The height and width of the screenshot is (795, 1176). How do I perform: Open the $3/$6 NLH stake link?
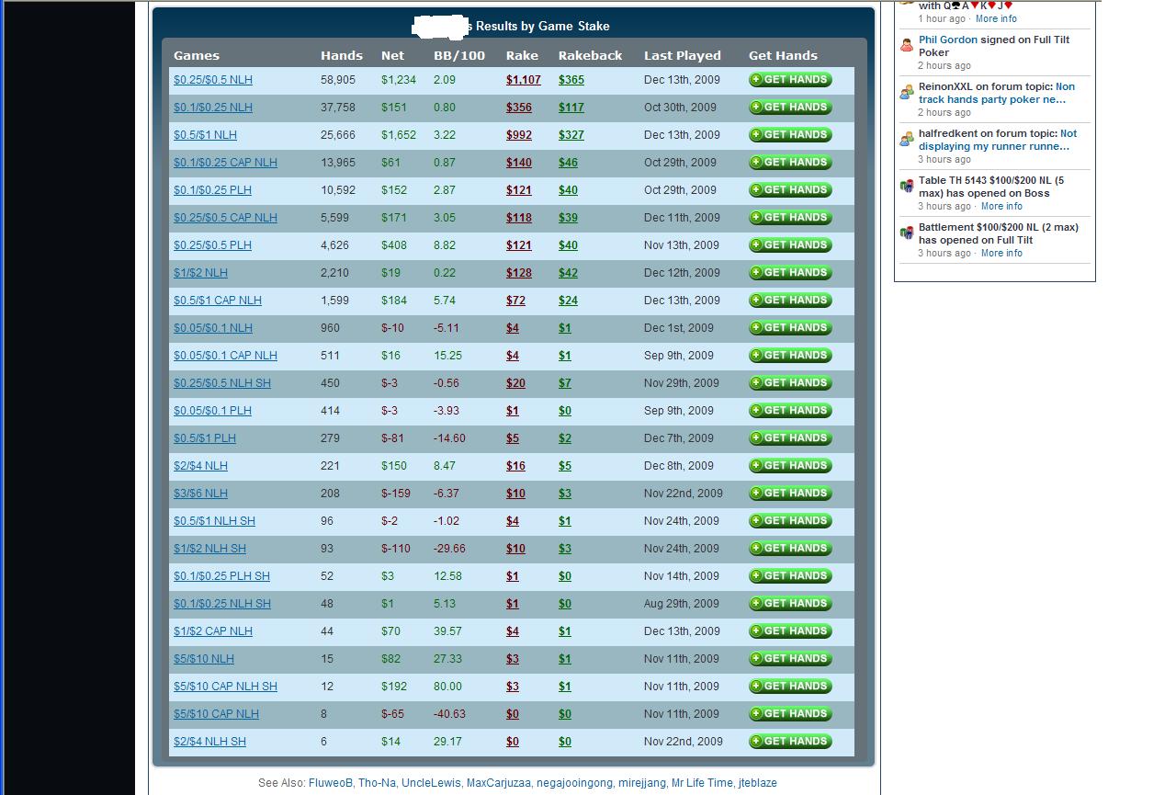pyautogui.click(x=200, y=494)
